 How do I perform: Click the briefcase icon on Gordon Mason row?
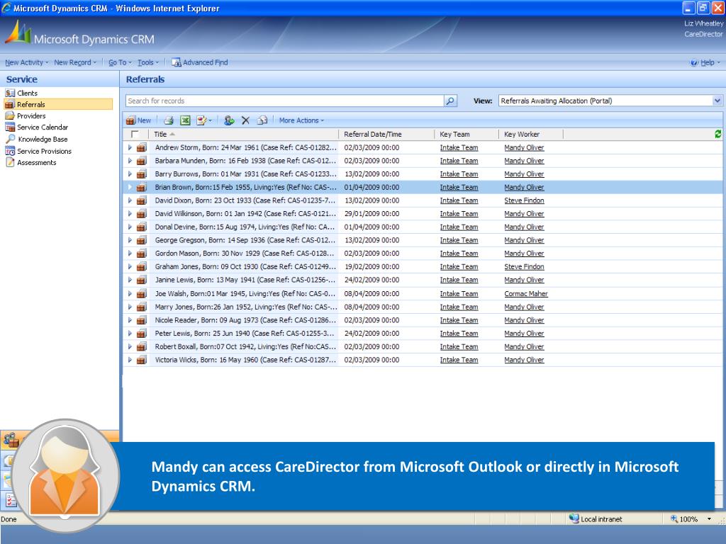[142, 254]
